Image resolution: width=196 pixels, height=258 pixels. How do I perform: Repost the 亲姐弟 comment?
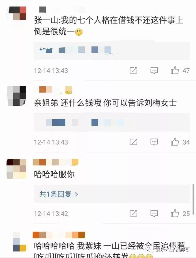[x=133, y=142]
